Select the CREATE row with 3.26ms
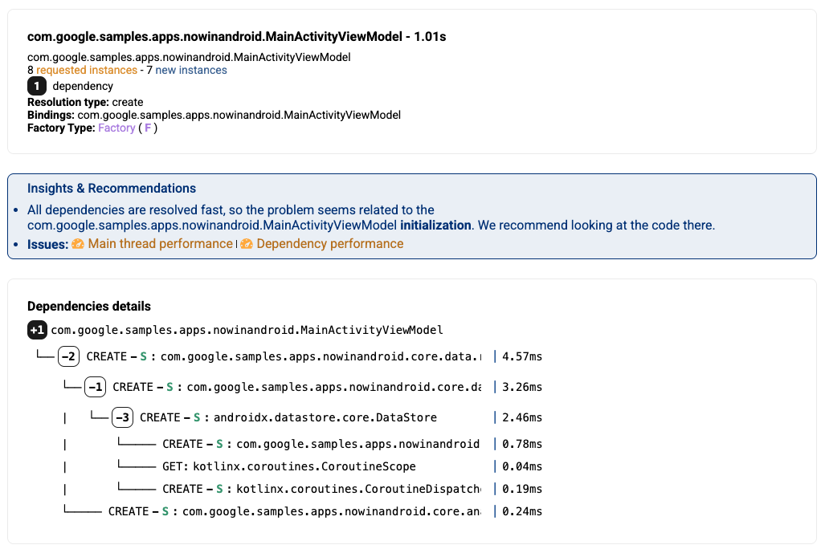825x549 pixels. click(303, 387)
